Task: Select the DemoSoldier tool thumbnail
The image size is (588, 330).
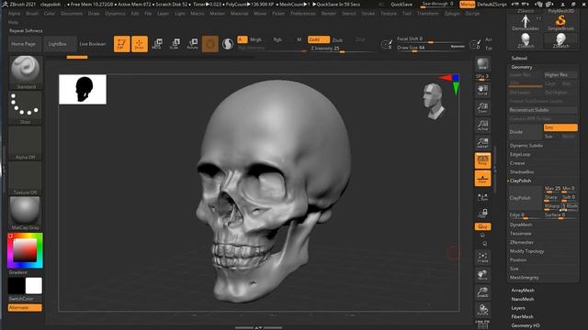Action: (526, 23)
